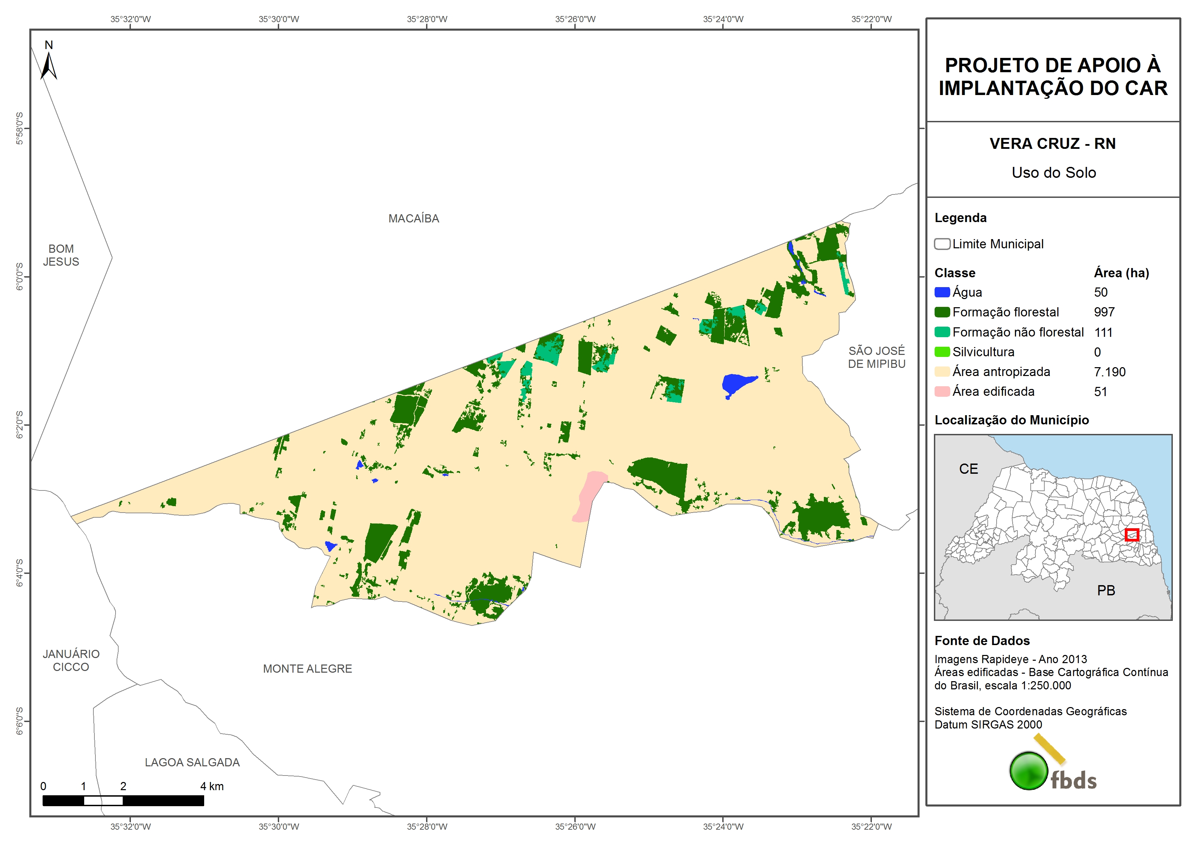Viewport: 1196px width, 845px height.
Task: Click the Água blue legend swatch
Action: (x=942, y=293)
